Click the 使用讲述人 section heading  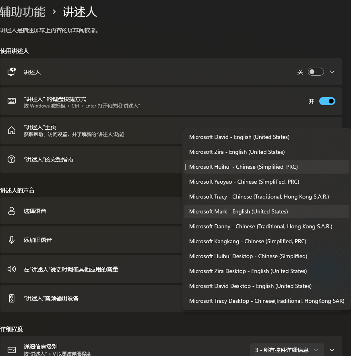coord(14,51)
